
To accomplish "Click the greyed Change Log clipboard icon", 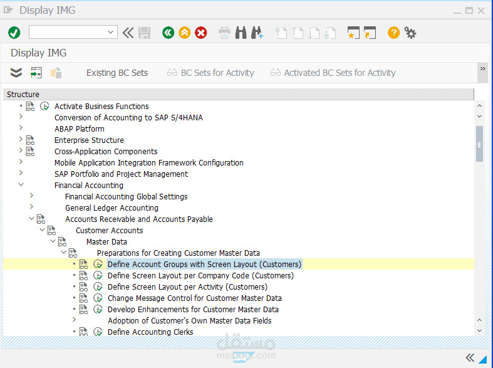I will [56, 73].
